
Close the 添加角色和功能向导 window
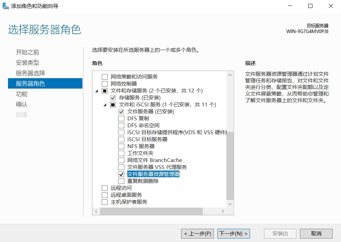click(x=331, y=6)
